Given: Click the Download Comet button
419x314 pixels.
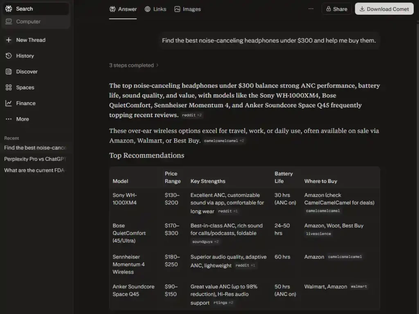Looking at the screenshot, I should point(384,9).
